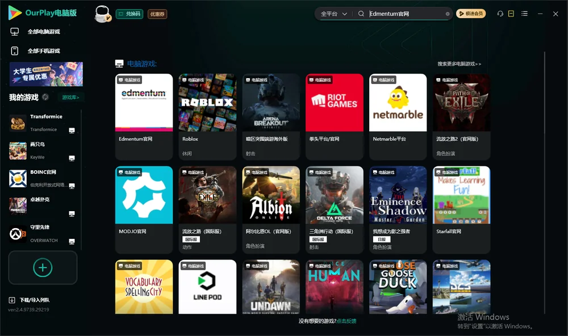
Task: Open the Path of Exile 流放之路2 card
Action: [x=461, y=116]
